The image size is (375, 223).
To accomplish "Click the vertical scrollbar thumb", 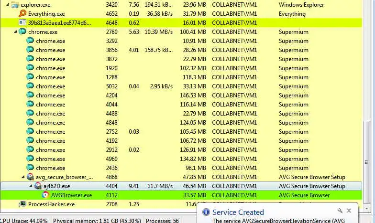I will [366, 161].
